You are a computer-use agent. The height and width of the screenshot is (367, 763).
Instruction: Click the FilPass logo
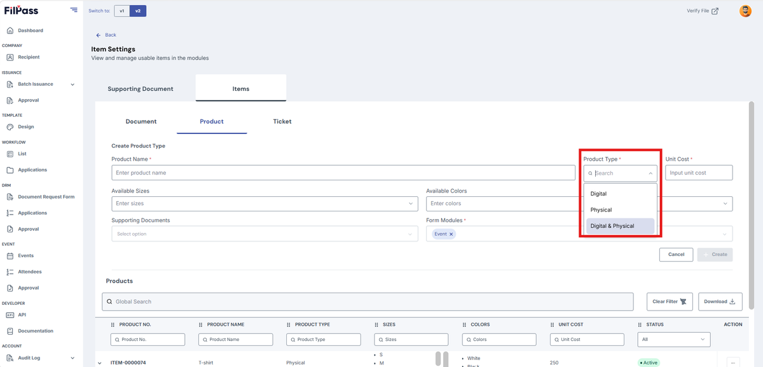pyautogui.click(x=21, y=10)
